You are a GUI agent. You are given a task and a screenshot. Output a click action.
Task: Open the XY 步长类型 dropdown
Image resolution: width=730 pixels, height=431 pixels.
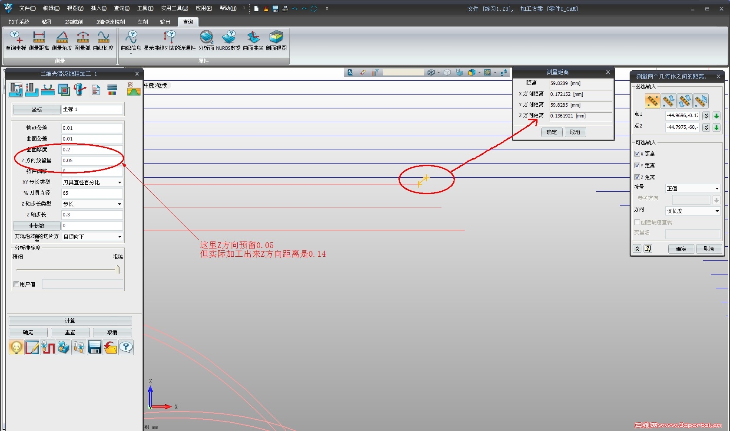coord(92,183)
